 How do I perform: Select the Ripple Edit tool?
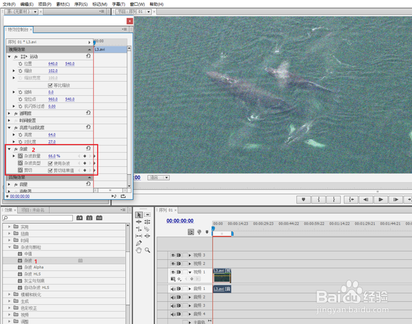(139, 222)
